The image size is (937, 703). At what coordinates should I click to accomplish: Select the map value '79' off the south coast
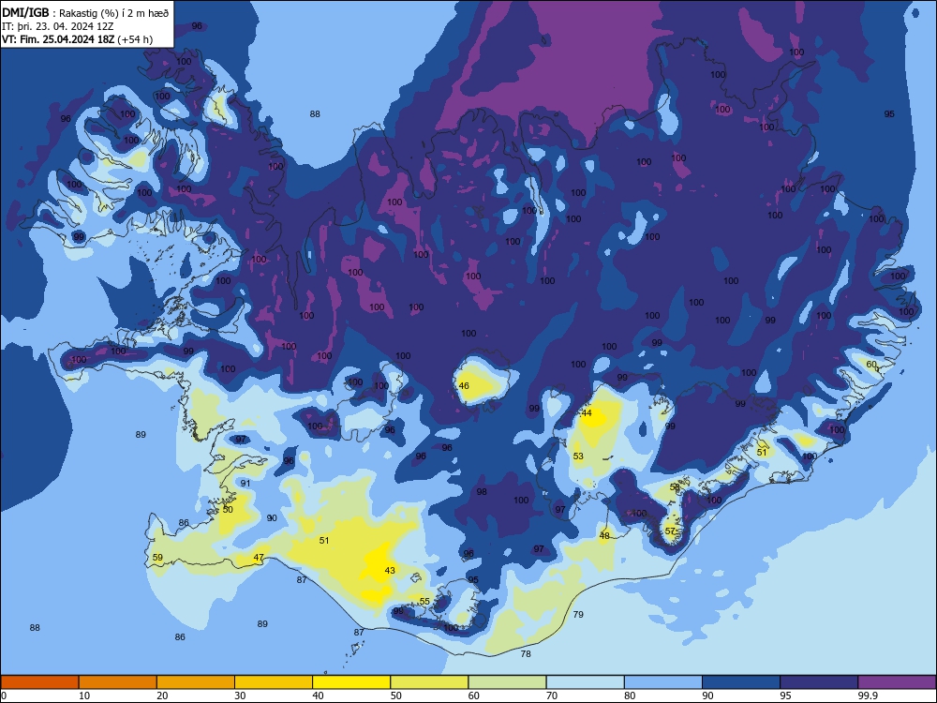(x=578, y=615)
